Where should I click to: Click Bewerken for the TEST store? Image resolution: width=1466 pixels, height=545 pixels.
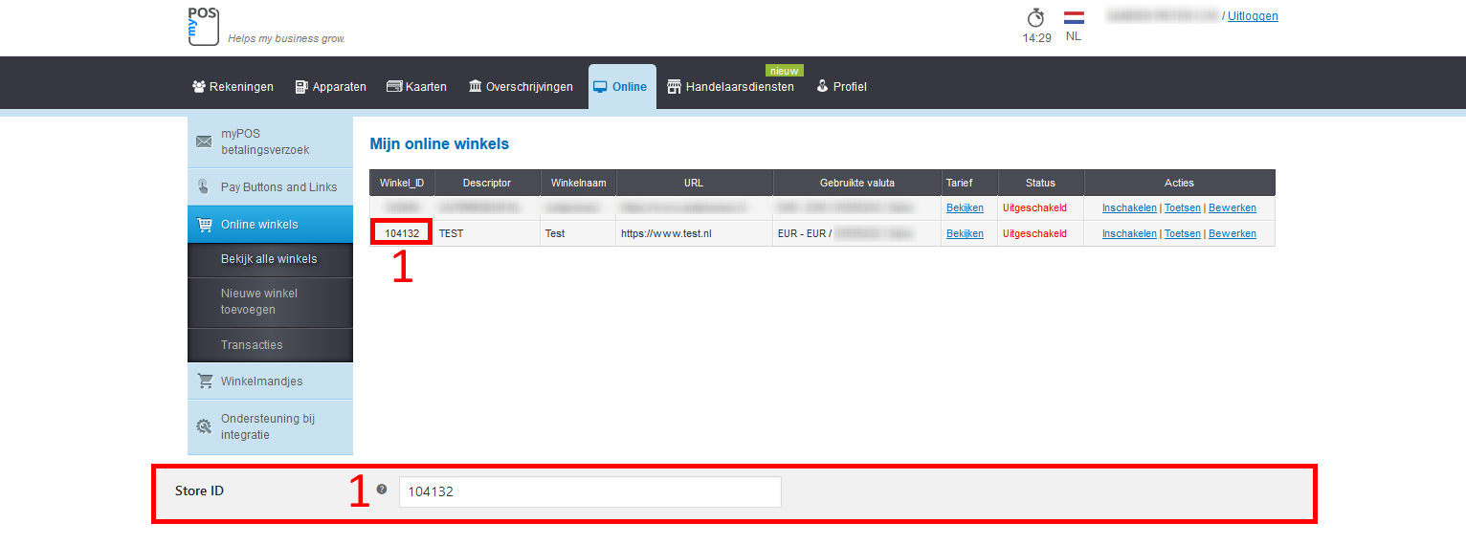1233,233
